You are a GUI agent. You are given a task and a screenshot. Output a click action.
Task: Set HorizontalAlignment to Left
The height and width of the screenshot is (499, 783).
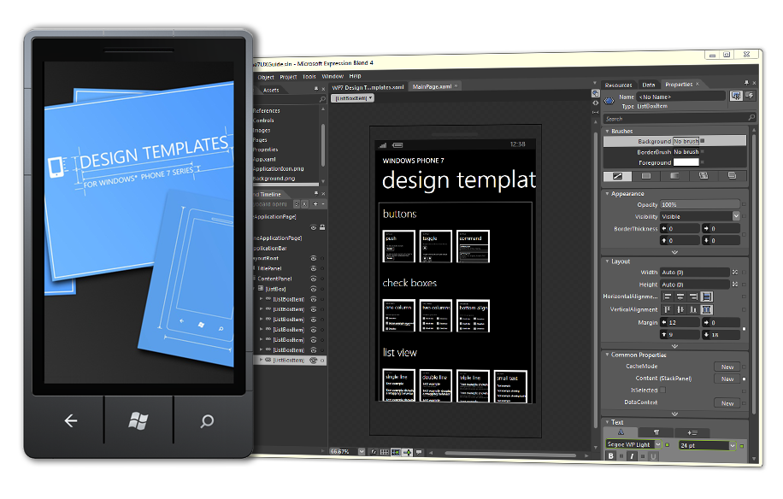pos(667,296)
